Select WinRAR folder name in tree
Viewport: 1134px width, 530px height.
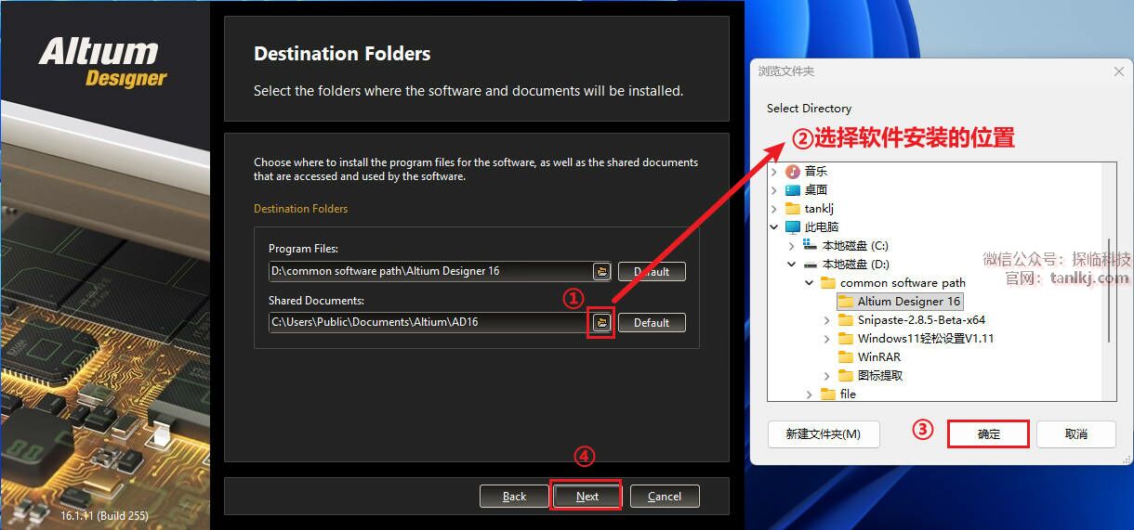[879, 357]
